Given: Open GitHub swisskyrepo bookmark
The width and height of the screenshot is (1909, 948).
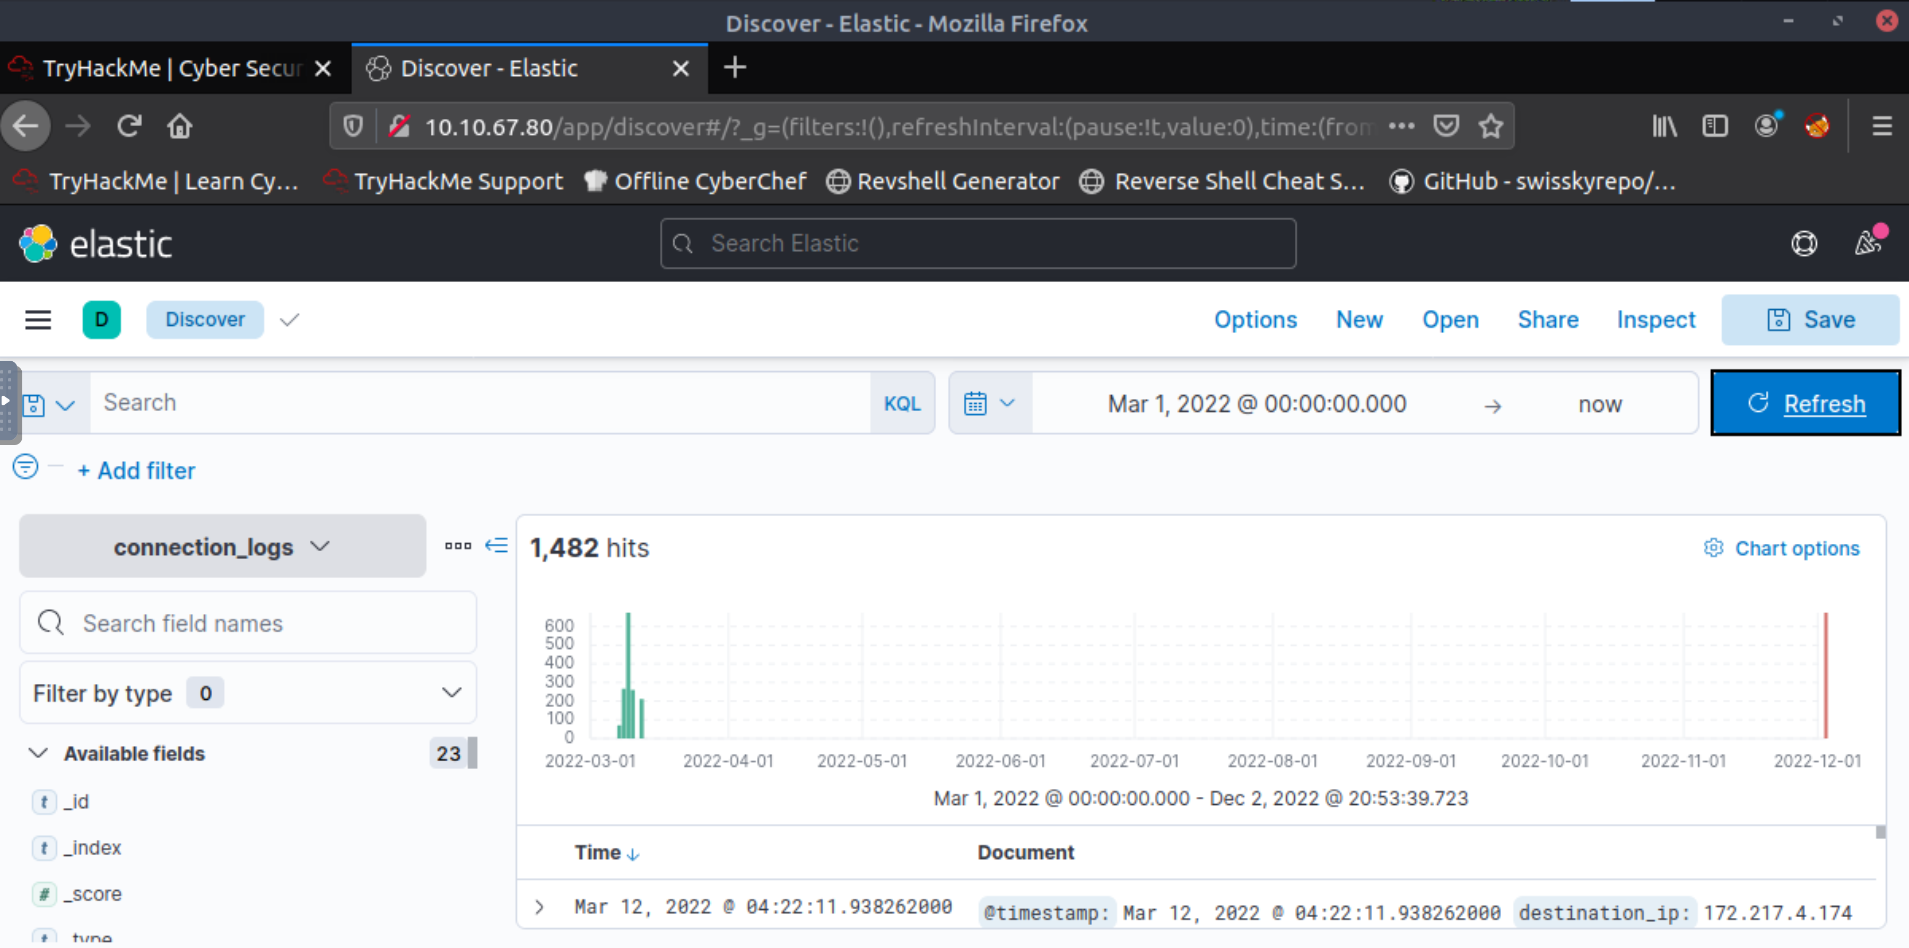Looking at the screenshot, I should pyautogui.click(x=1532, y=181).
